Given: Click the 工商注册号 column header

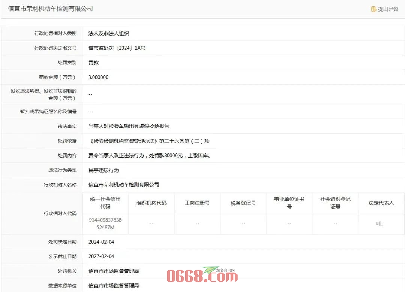Looking at the screenshot, I should coord(197,203).
